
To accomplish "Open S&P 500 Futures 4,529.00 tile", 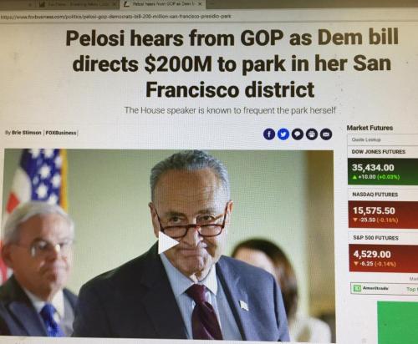I will pyautogui.click(x=384, y=258).
